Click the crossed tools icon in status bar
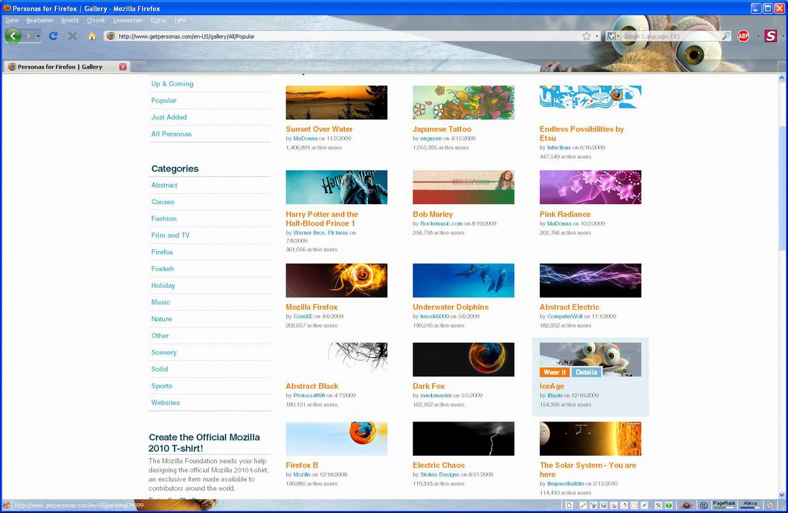The image size is (788, 513). [658, 506]
